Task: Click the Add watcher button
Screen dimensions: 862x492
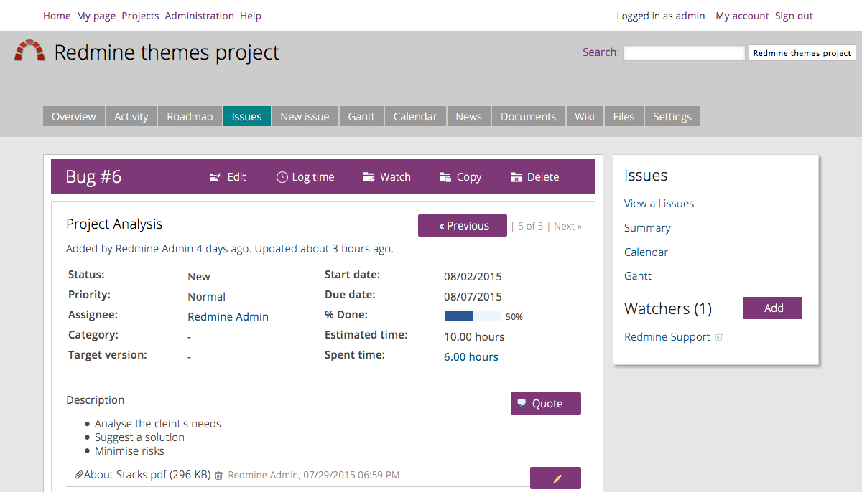Action: (772, 308)
